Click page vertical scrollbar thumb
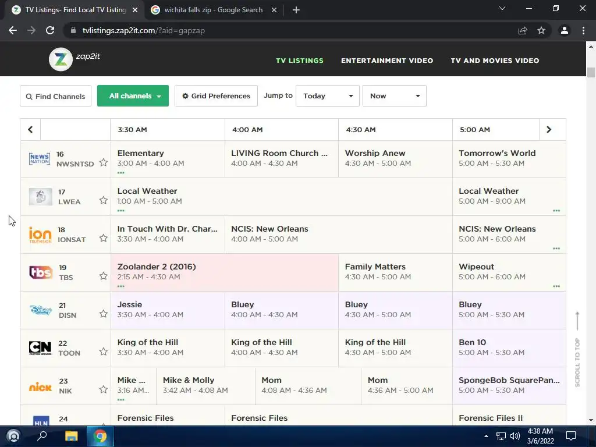The image size is (596, 447). click(591, 72)
